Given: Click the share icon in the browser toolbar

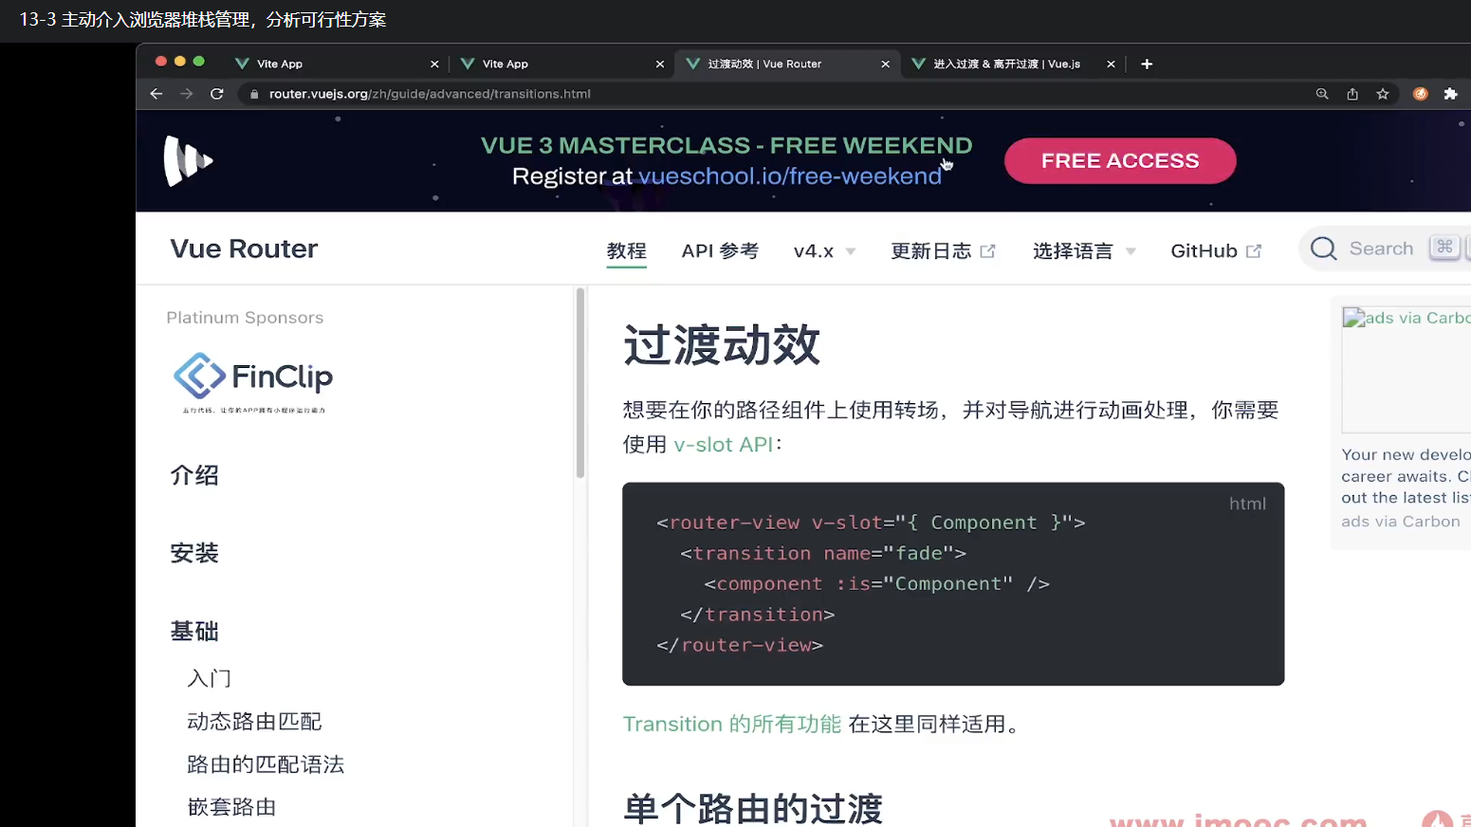Looking at the screenshot, I should pyautogui.click(x=1352, y=94).
